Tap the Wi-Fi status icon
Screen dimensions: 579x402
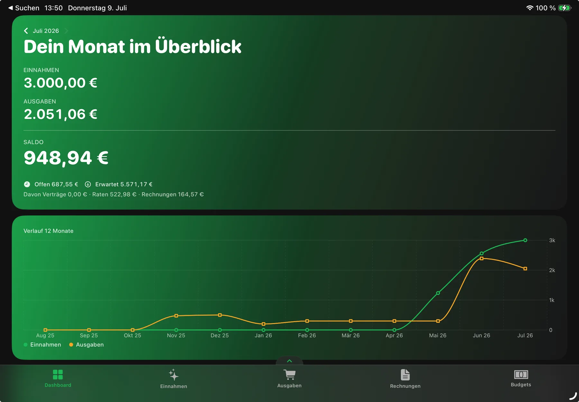click(530, 8)
